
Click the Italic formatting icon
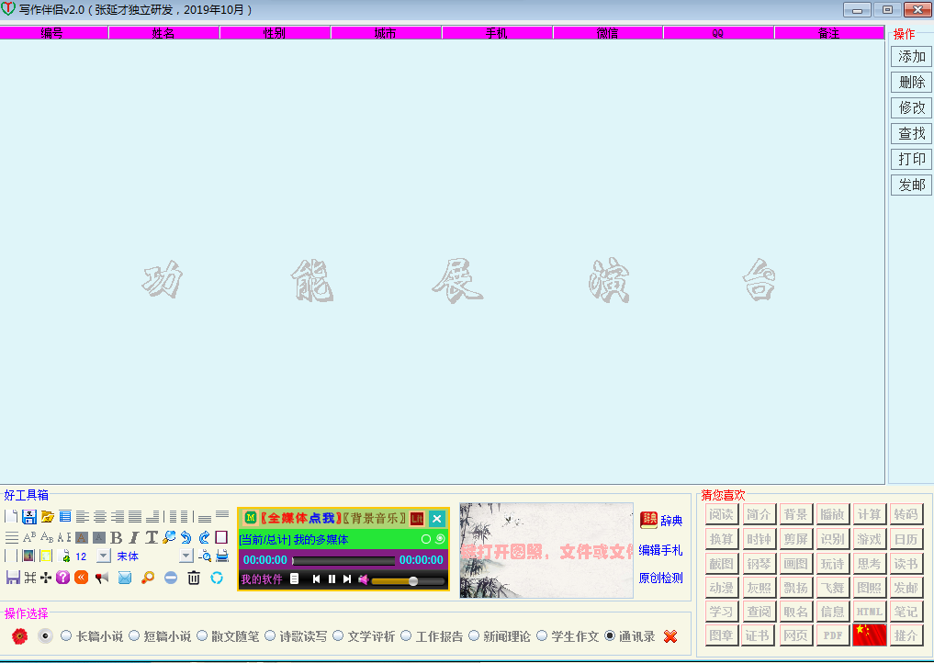[134, 537]
